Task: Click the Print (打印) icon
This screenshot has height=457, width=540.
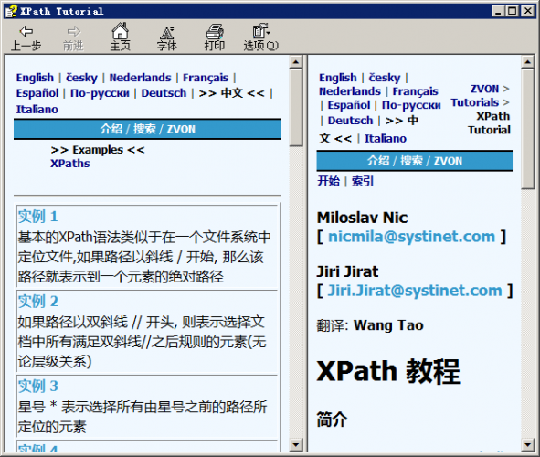Action: tap(215, 31)
